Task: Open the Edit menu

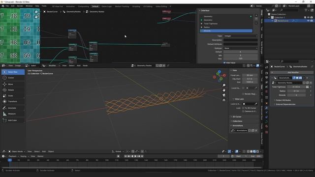Action: click(x=13, y=6)
